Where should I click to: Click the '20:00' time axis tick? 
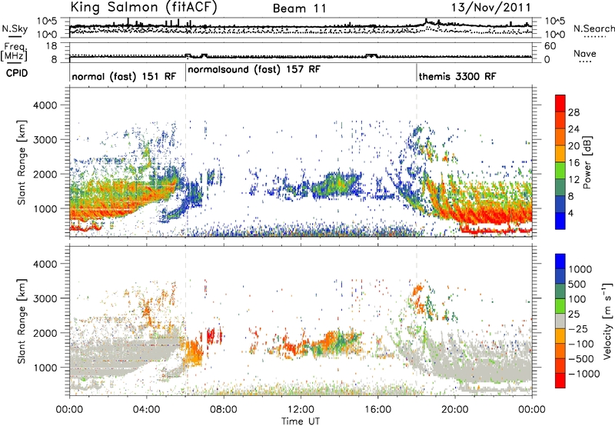click(x=454, y=410)
